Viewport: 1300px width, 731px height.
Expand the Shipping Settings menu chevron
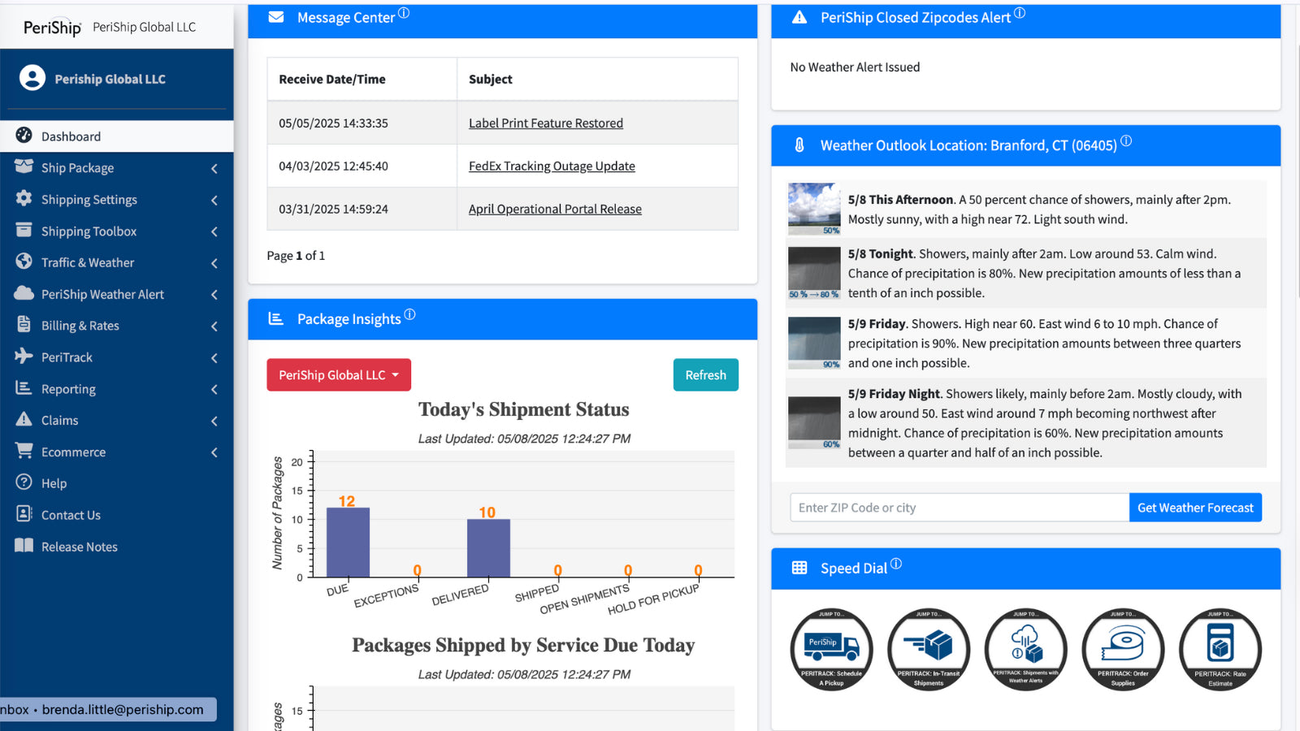coord(214,200)
